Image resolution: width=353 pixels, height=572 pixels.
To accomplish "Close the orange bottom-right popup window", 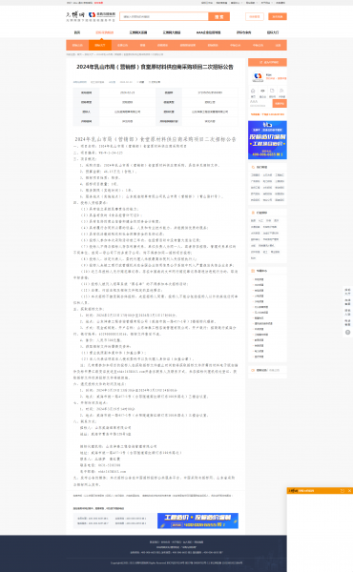I will 349,491.
